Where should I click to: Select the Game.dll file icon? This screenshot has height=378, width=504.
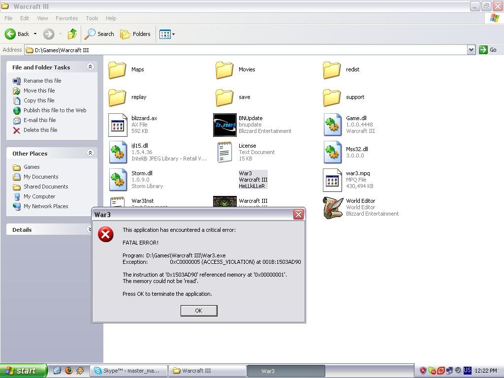click(x=333, y=125)
